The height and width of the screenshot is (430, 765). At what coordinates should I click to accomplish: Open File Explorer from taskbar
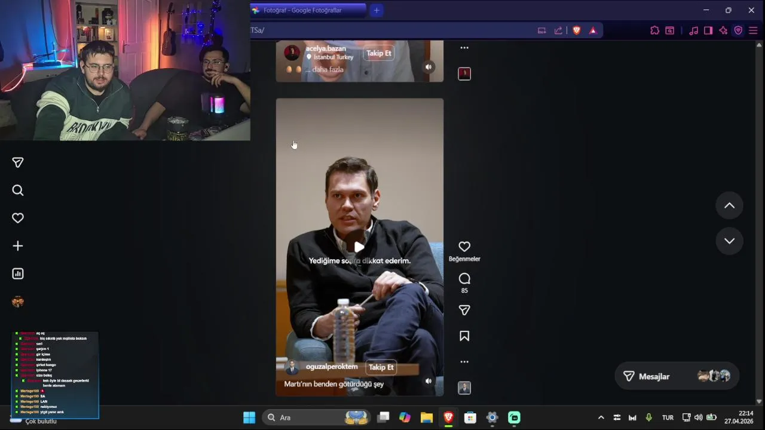427,417
